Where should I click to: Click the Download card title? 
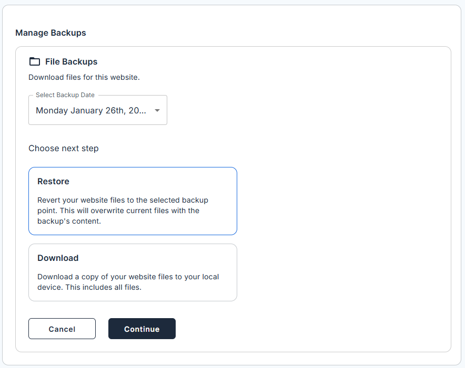point(58,258)
